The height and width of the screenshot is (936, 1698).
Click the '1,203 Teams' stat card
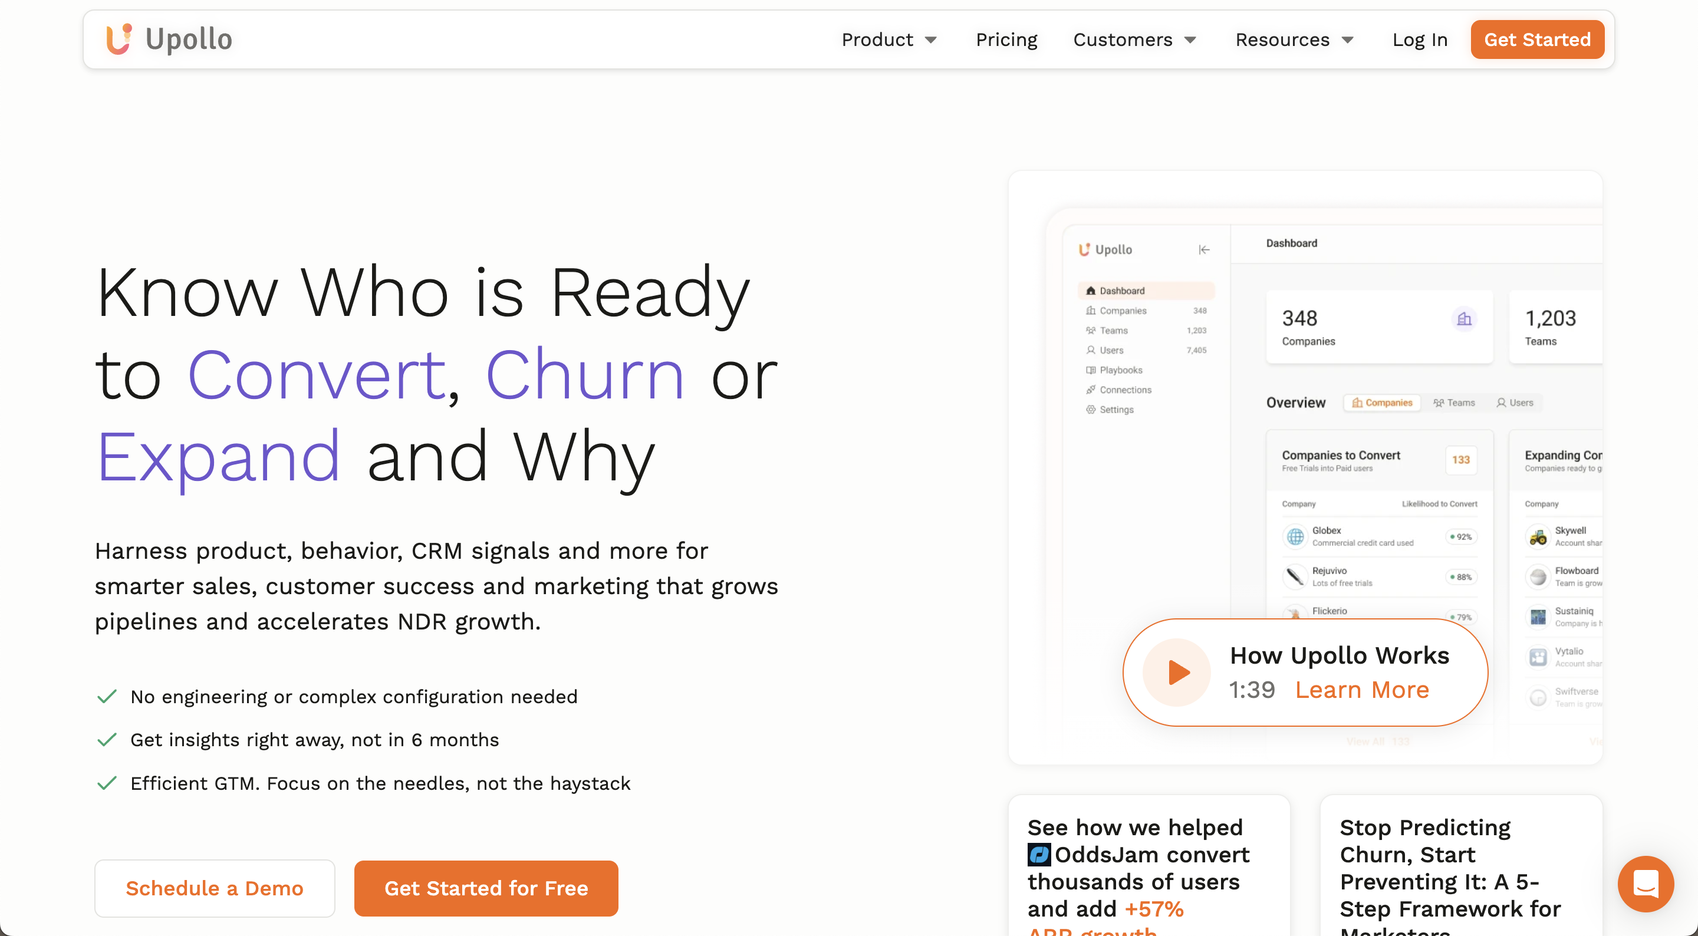tap(1556, 327)
